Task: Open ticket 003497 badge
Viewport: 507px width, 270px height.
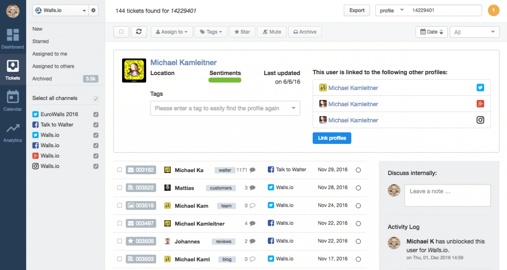Action: (x=141, y=223)
